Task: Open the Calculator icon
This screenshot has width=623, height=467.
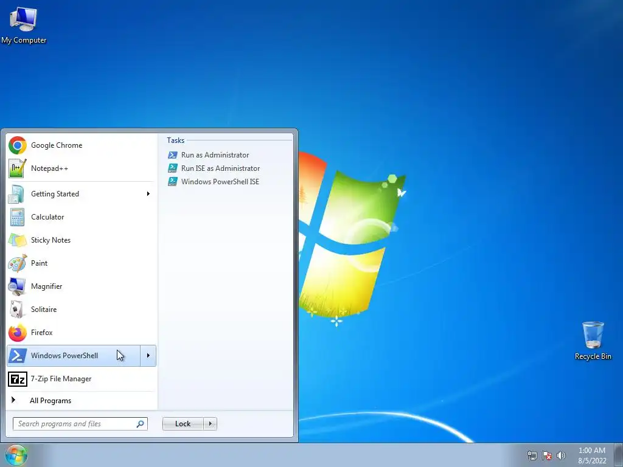Action: click(18, 217)
